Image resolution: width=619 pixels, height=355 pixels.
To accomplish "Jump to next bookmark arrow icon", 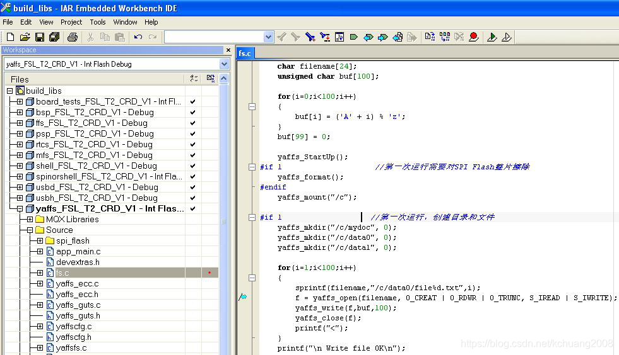I will pos(382,37).
